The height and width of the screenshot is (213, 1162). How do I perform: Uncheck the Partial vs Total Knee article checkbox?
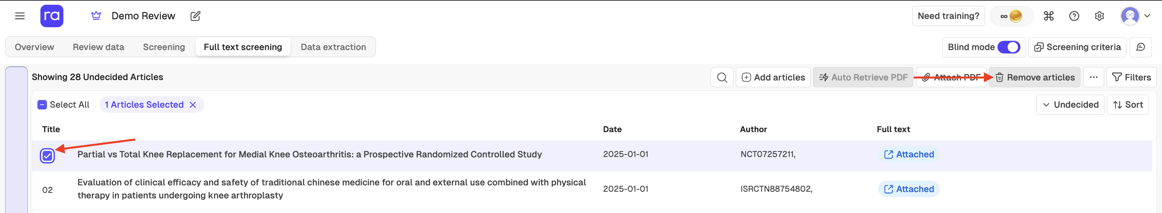[x=48, y=155]
